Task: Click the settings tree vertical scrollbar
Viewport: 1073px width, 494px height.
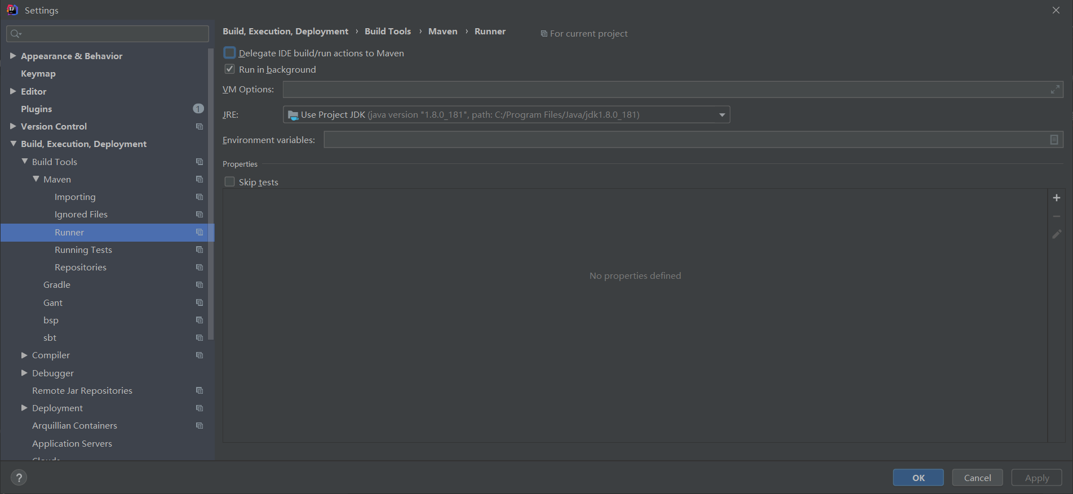Action: click(x=211, y=194)
